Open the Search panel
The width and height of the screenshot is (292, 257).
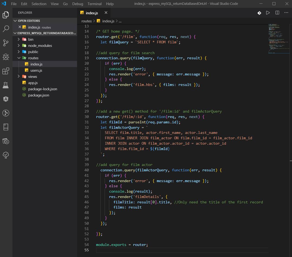point(6,29)
